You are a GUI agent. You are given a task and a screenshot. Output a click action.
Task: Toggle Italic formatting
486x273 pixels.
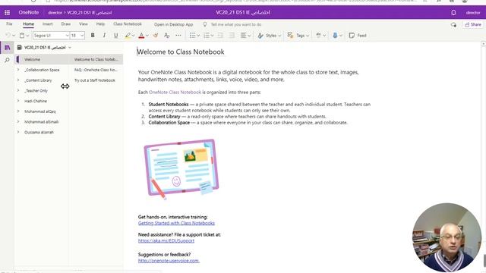click(x=104, y=36)
